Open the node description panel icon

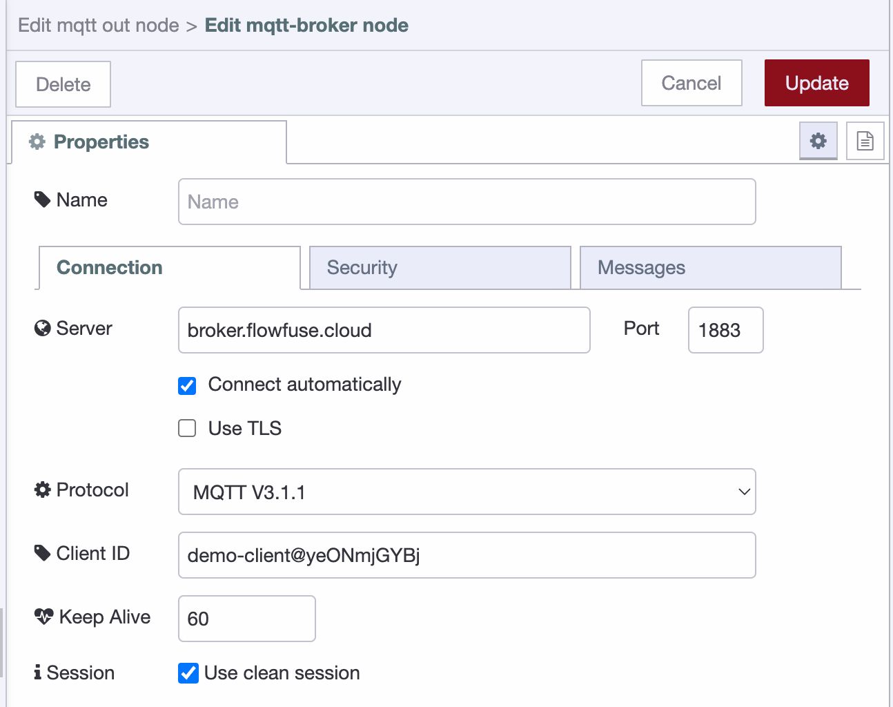point(865,141)
